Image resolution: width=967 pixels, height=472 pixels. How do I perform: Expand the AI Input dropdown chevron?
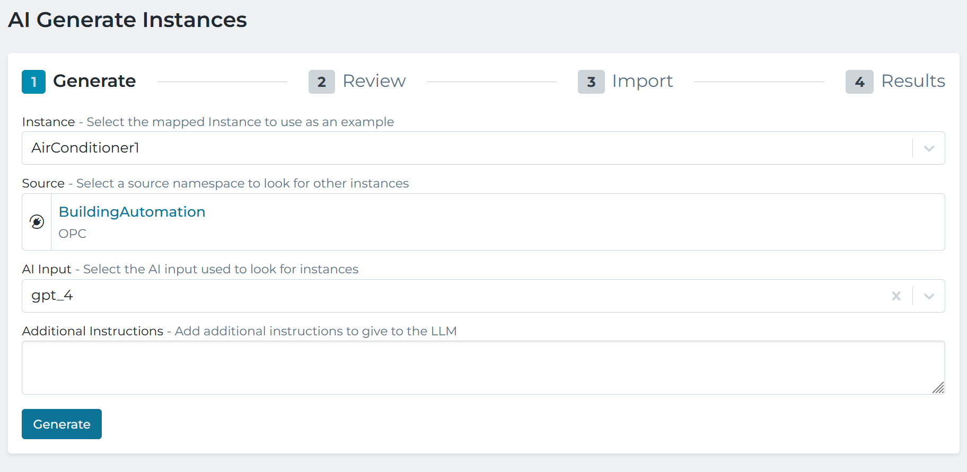tap(929, 296)
